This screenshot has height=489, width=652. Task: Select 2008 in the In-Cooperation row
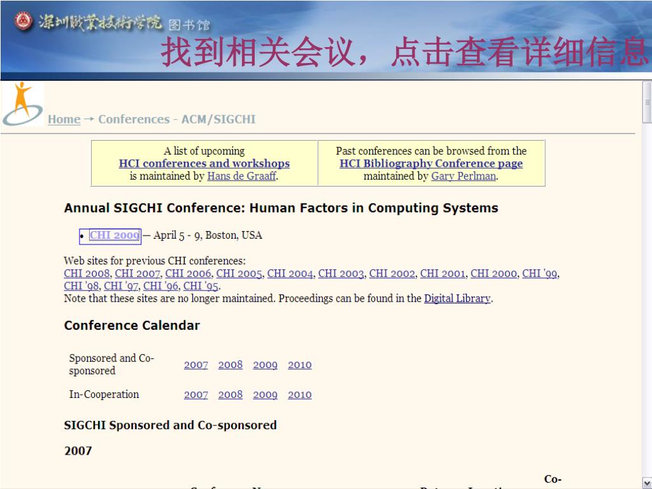point(230,395)
